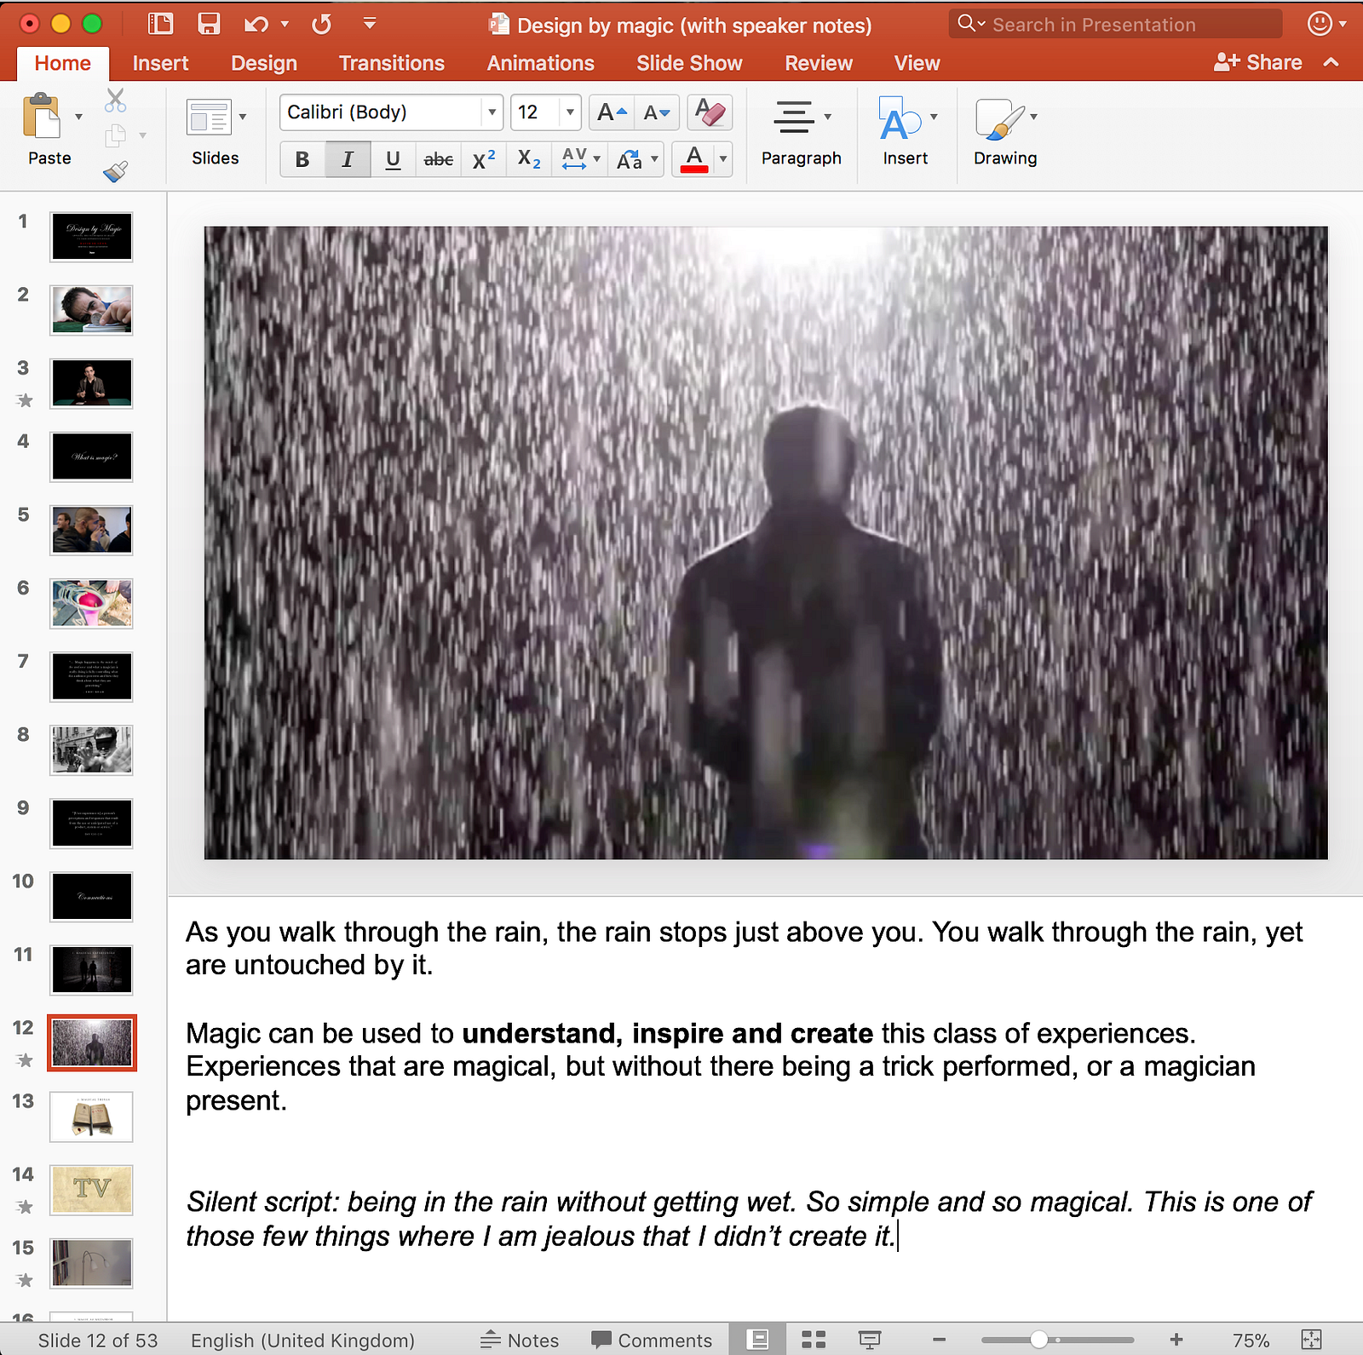
Task: Toggle Bold formatting
Action: click(x=302, y=159)
